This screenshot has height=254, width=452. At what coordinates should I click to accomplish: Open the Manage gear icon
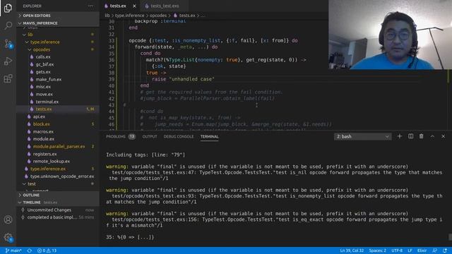click(8, 237)
